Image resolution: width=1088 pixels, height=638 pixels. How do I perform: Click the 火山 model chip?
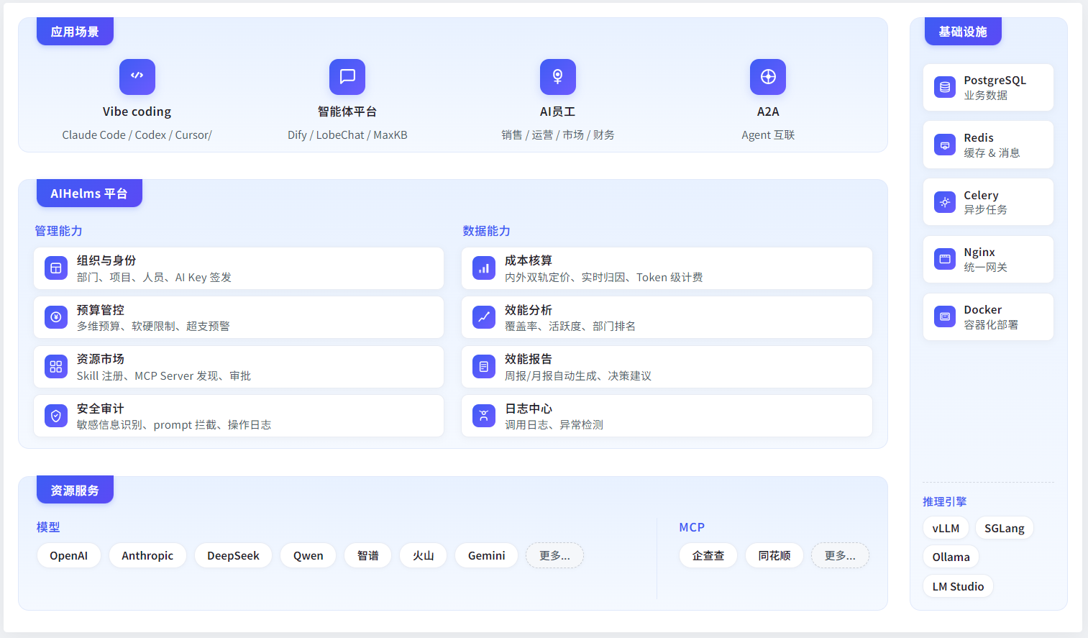click(423, 555)
